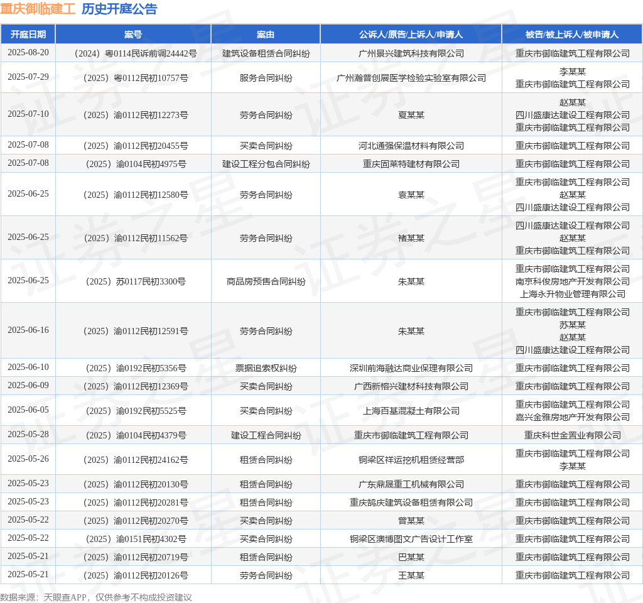Click the 历史开庭公告 heading
This screenshot has width=643, height=603.
pos(119,9)
